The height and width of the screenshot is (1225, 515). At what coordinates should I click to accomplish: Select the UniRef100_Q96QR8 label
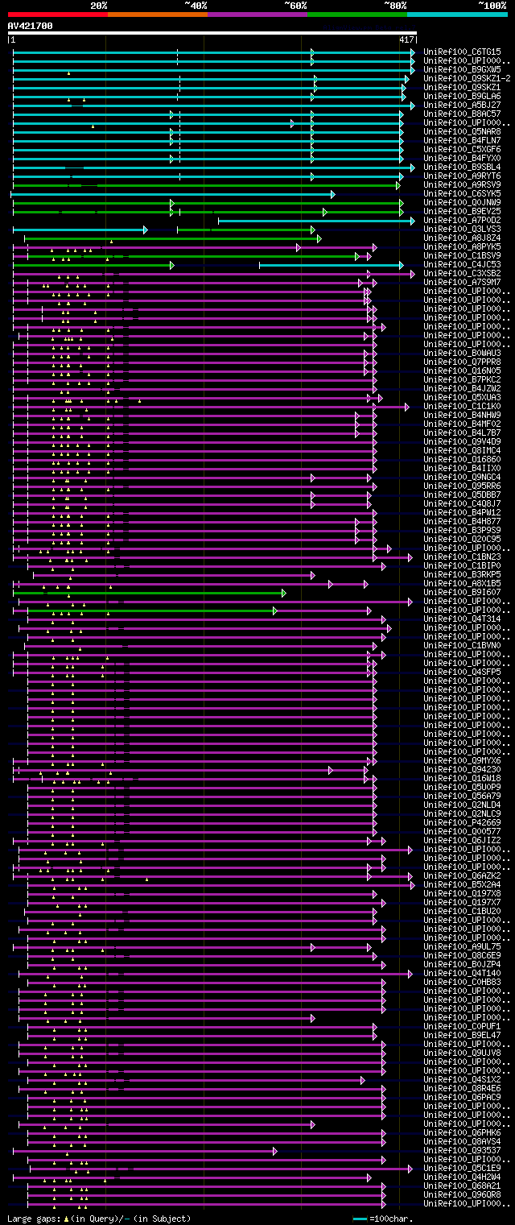461,1194
